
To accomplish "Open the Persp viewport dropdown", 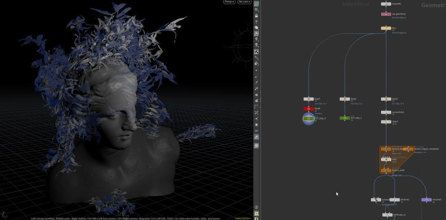I will pyautogui.click(x=229, y=2).
